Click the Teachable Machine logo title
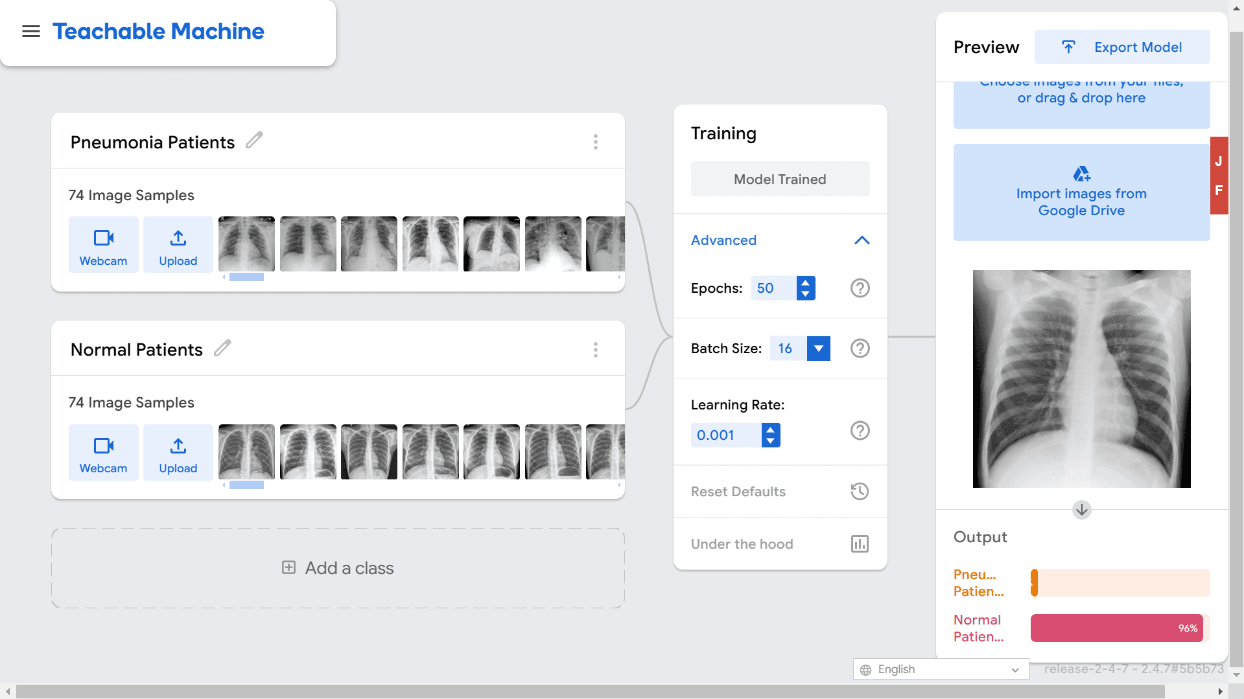1244x699 pixels. point(158,31)
